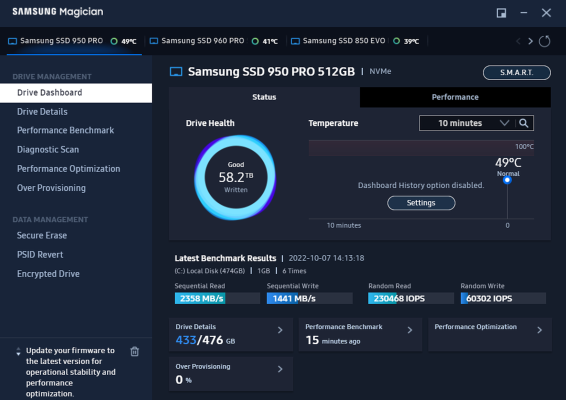Go to Performance Benchmark in sidebar
The width and height of the screenshot is (566, 400).
(x=65, y=130)
